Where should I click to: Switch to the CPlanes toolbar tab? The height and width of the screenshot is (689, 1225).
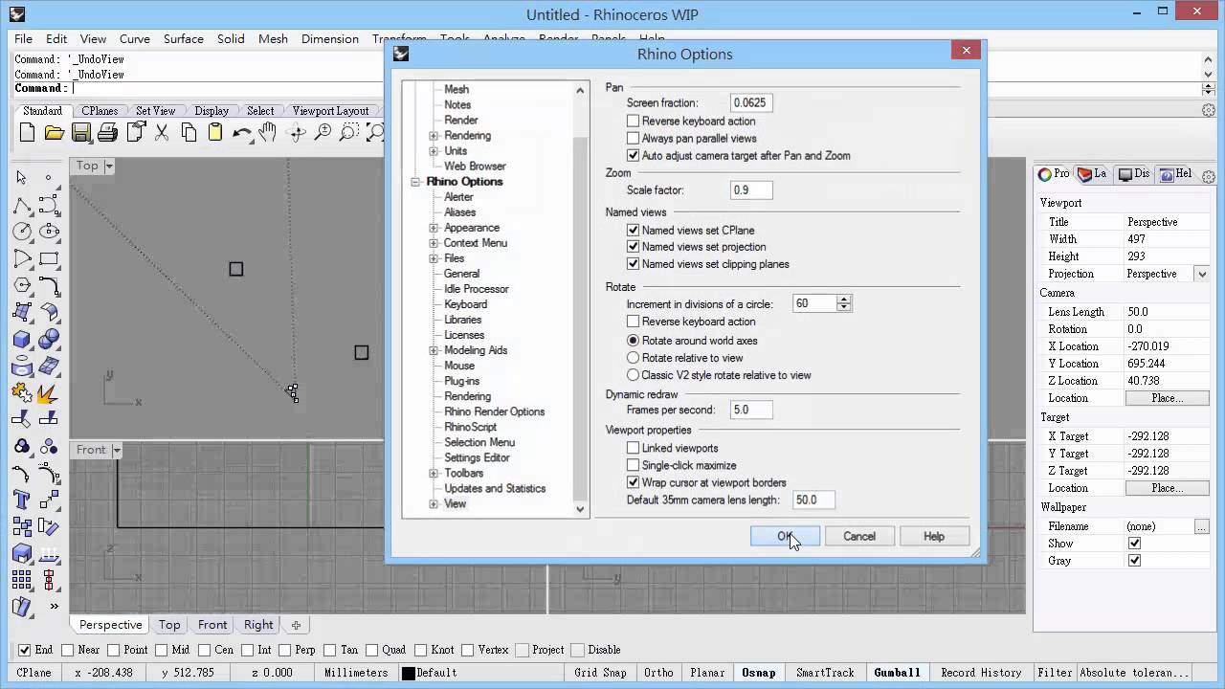pos(100,111)
